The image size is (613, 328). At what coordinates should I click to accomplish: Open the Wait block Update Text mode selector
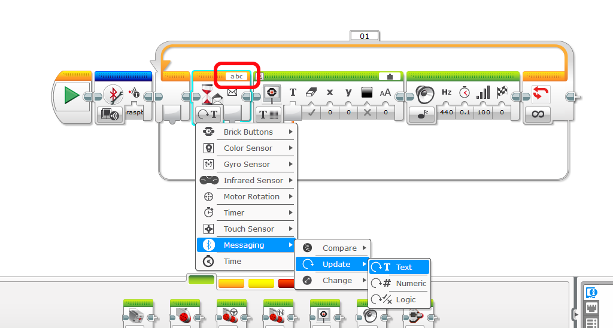207,114
